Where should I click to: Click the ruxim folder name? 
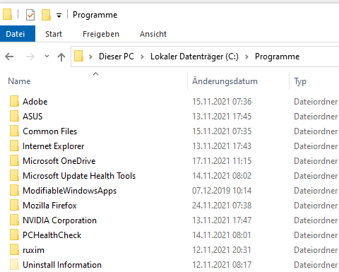pyautogui.click(x=33, y=250)
